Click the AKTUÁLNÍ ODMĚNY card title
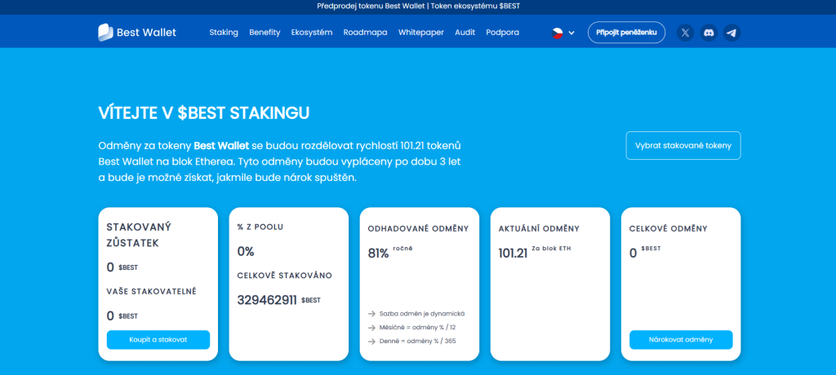The height and width of the screenshot is (375, 836). [x=539, y=228]
